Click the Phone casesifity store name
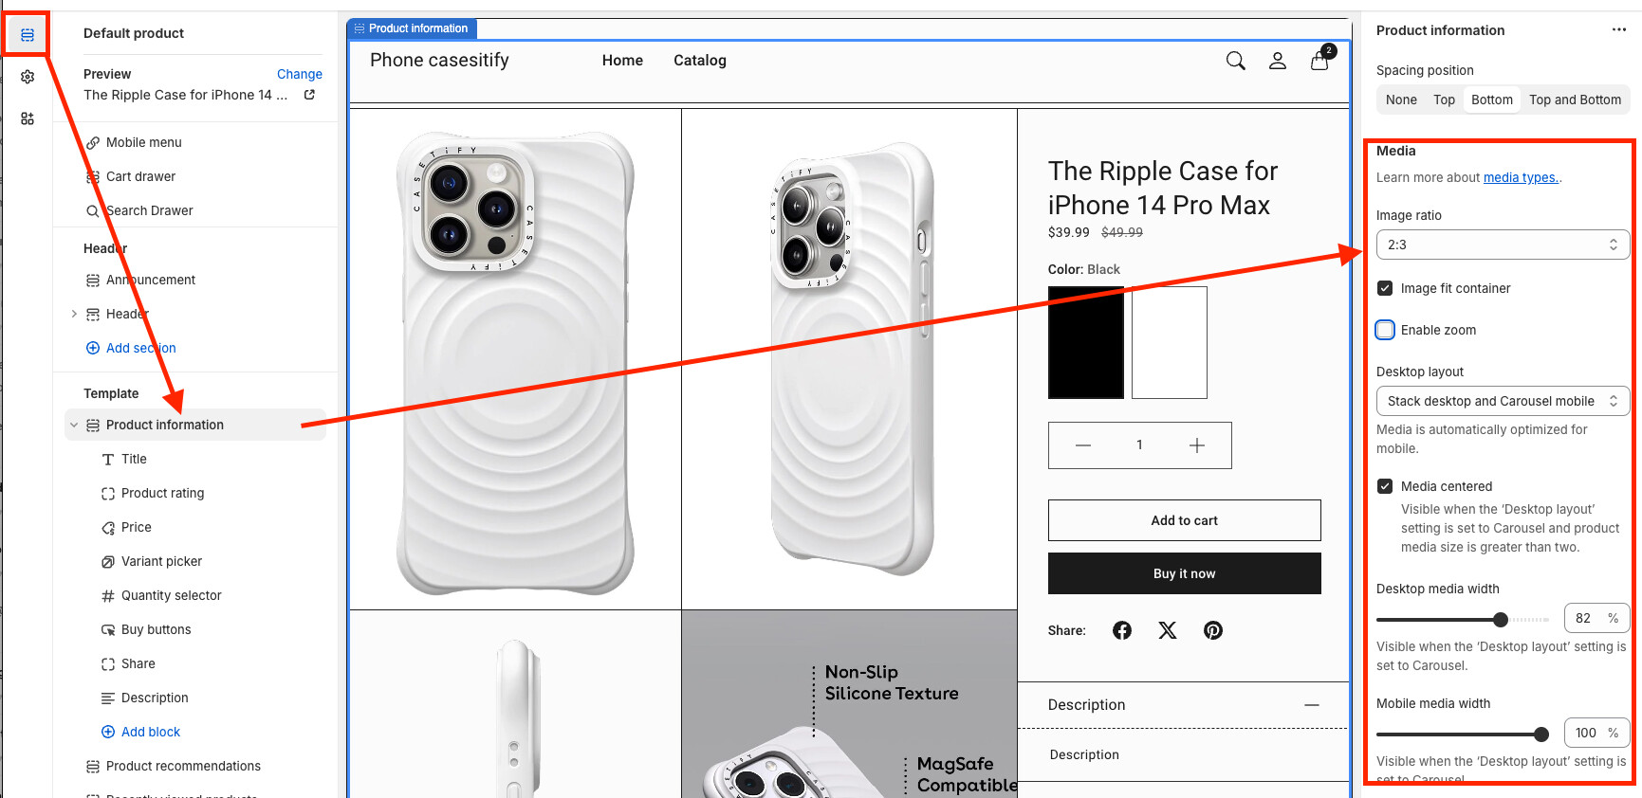Image resolution: width=1642 pixels, height=798 pixels. click(439, 61)
